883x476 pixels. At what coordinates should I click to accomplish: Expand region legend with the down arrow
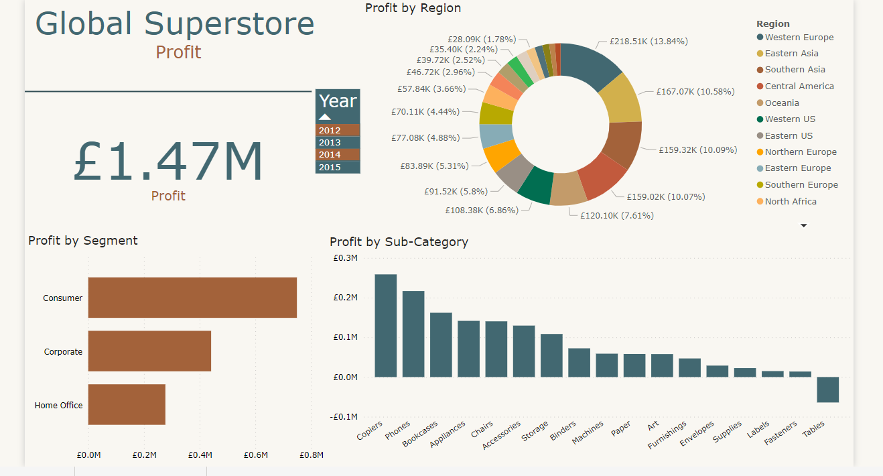[x=804, y=226]
